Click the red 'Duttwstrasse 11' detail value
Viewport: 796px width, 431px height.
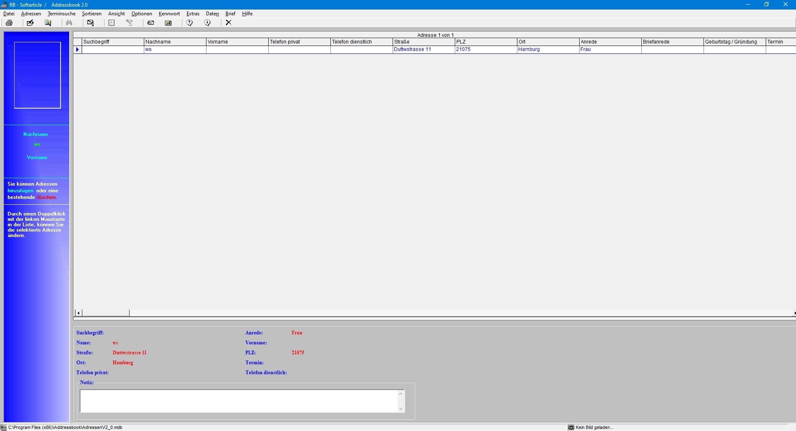tap(129, 353)
